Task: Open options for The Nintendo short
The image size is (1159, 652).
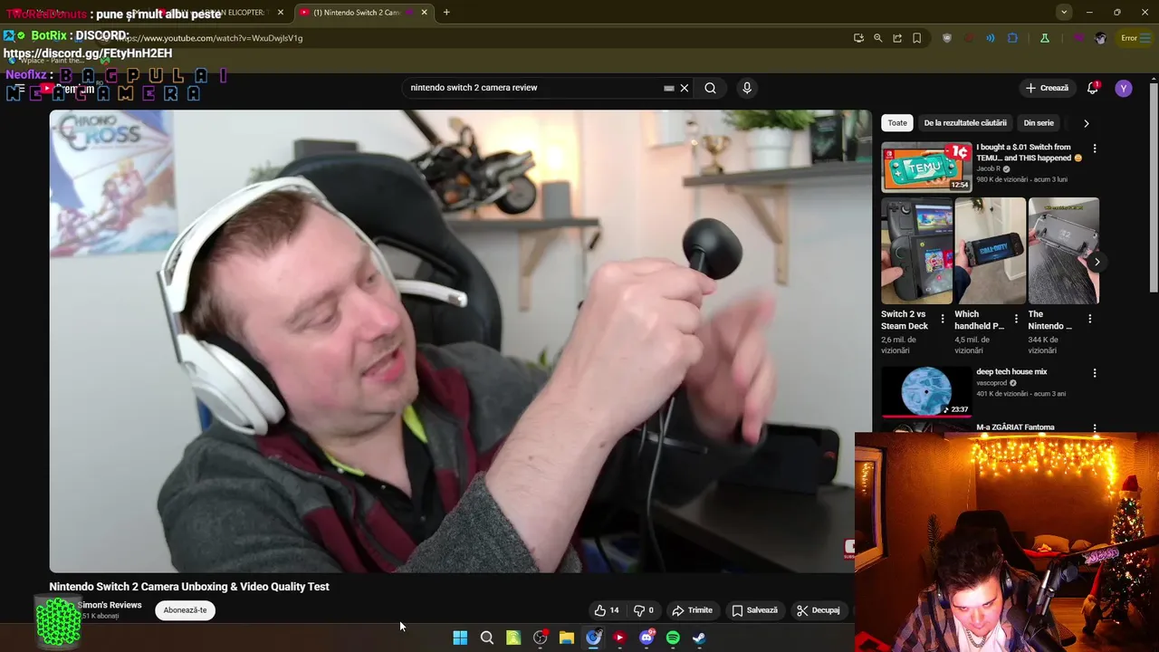Action: [x=1089, y=319]
